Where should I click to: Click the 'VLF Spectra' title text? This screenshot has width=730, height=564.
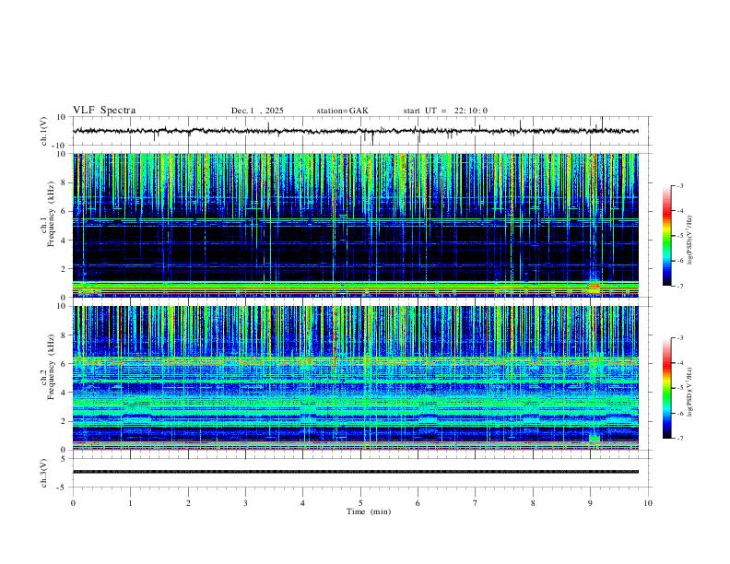point(104,111)
